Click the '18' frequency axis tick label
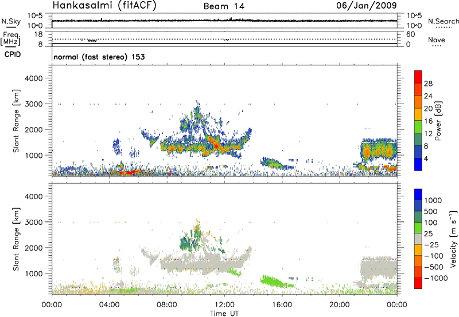Screen dimensions: 459x317 point(38,34)
